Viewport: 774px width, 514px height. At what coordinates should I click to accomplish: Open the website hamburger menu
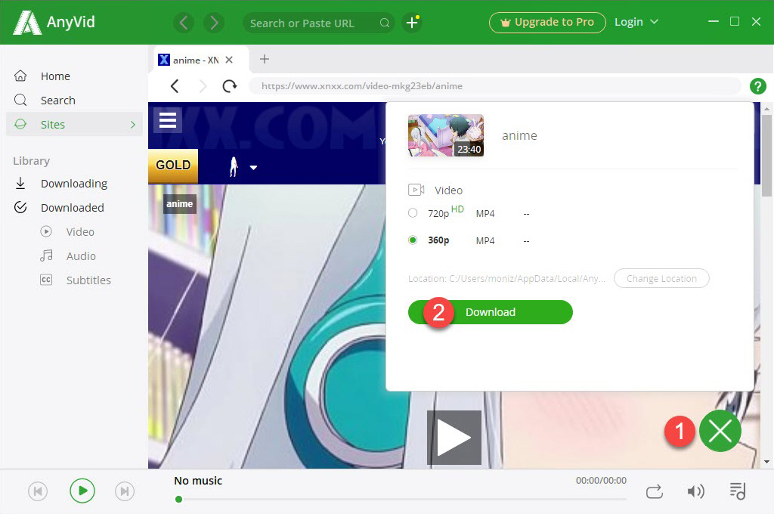click(x=168, y=120)
